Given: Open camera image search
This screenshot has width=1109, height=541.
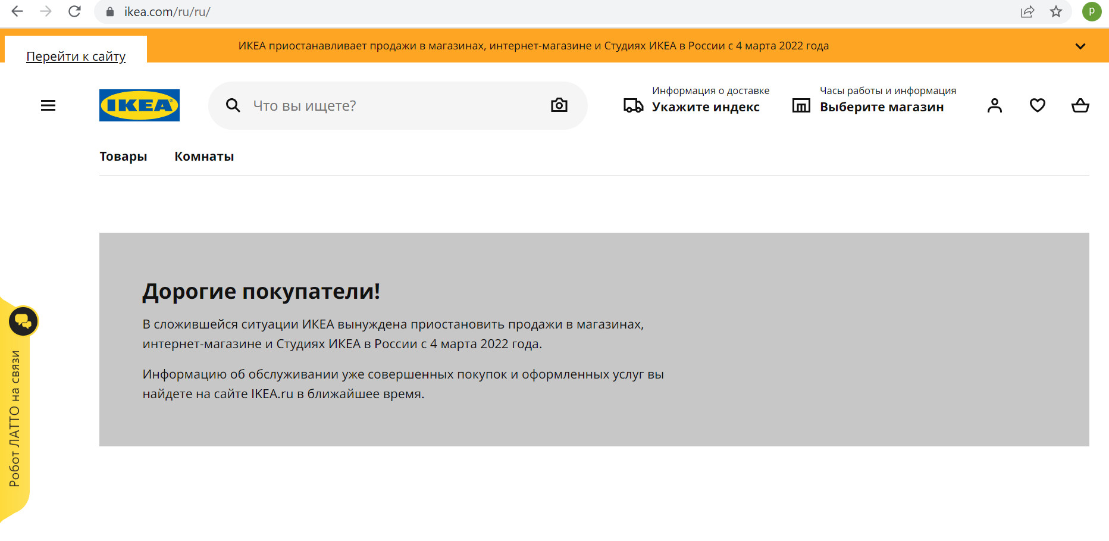Looking at the screenshot, I should [x=559, y=105].
